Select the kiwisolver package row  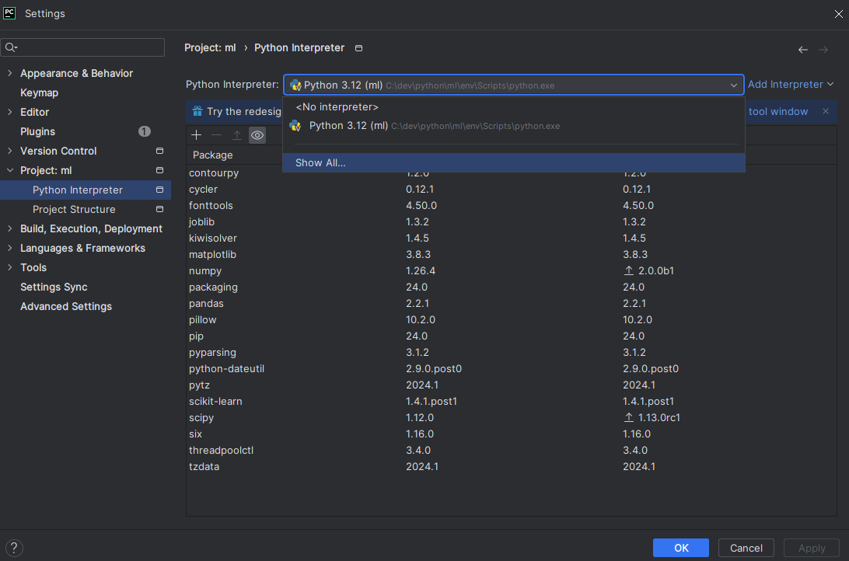[512, 238]
